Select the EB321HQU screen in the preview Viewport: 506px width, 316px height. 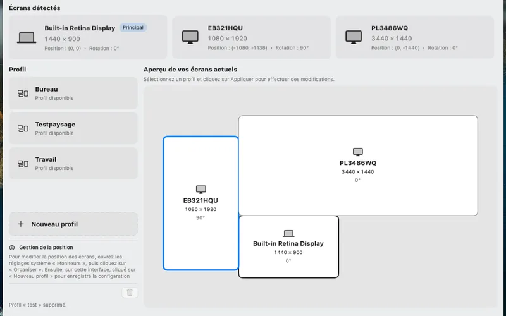(x=201, y=203)
